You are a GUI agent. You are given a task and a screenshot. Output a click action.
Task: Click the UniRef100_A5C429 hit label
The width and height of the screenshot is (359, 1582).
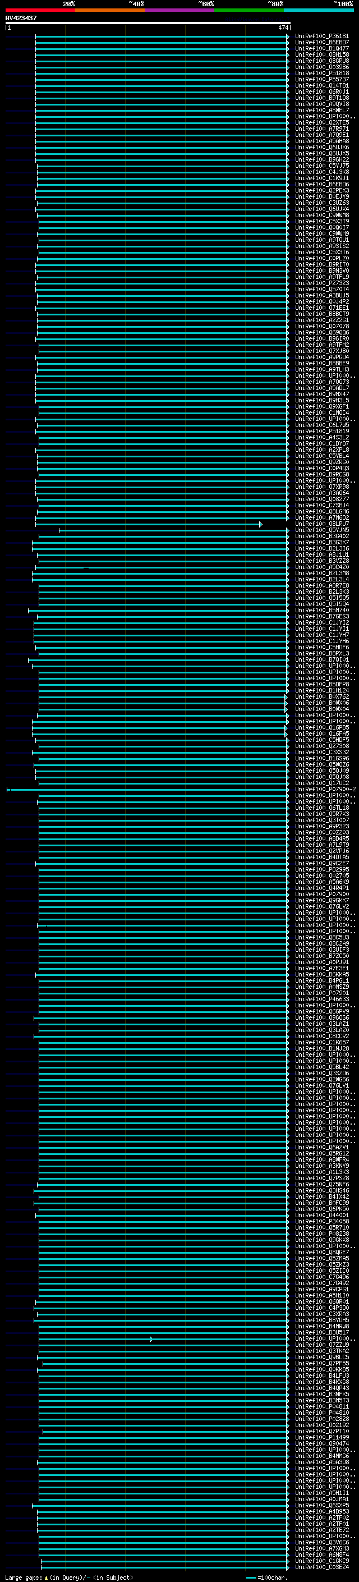click(322, 567)
